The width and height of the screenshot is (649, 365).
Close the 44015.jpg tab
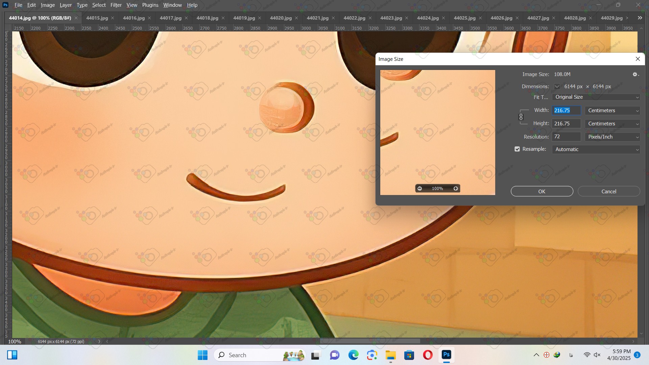113,18
